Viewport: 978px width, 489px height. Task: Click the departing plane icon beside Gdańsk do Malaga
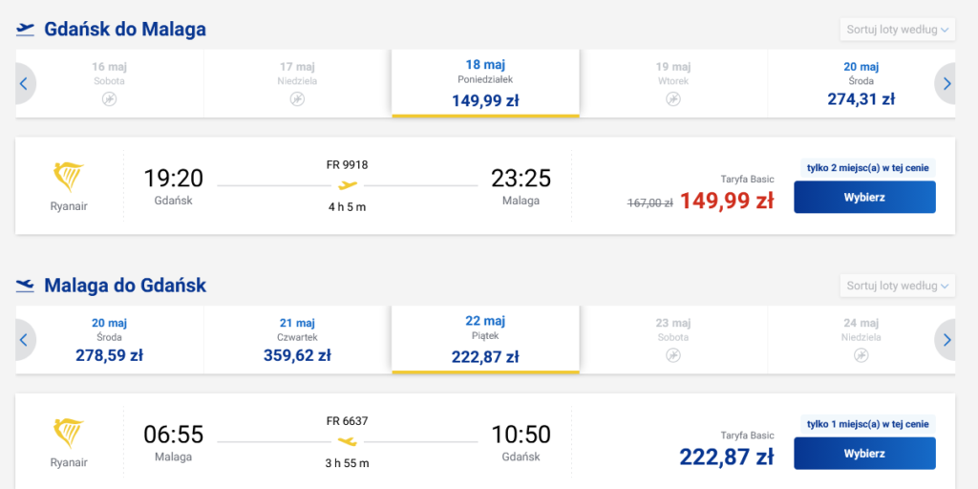pos(26,30)
